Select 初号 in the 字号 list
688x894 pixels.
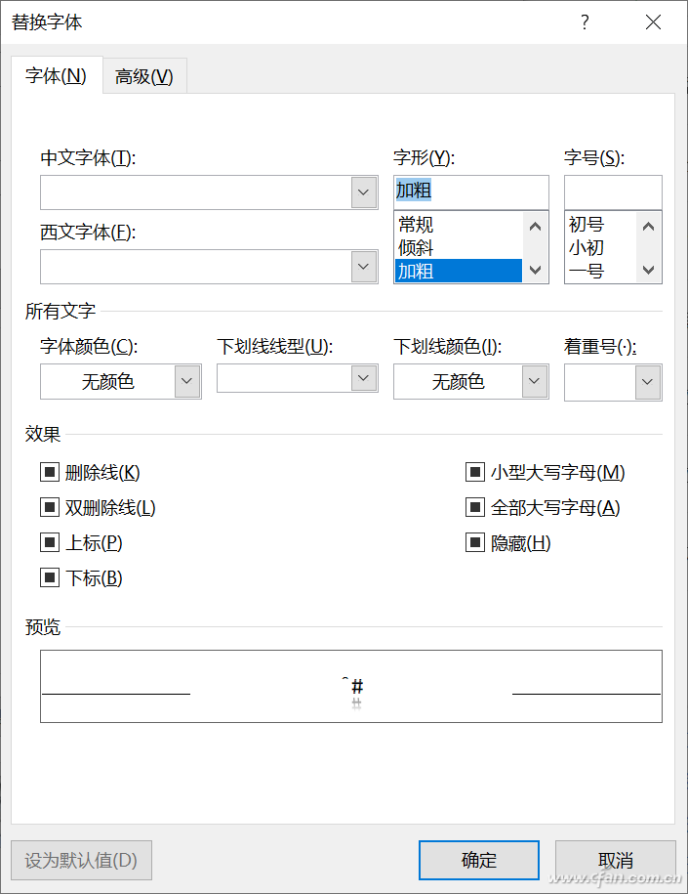point(600,224)
